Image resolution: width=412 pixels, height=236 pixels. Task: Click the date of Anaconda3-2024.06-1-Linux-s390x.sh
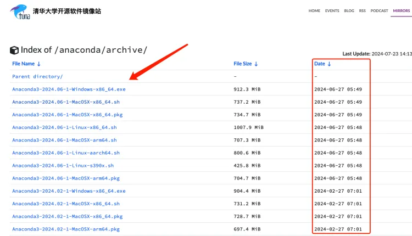point(338,166)
